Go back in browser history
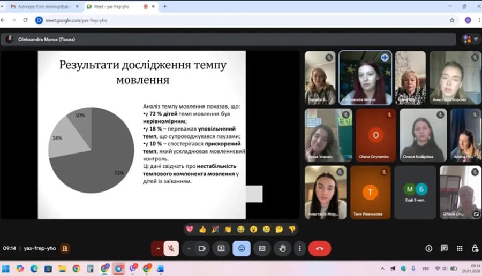 click(3, 20)
